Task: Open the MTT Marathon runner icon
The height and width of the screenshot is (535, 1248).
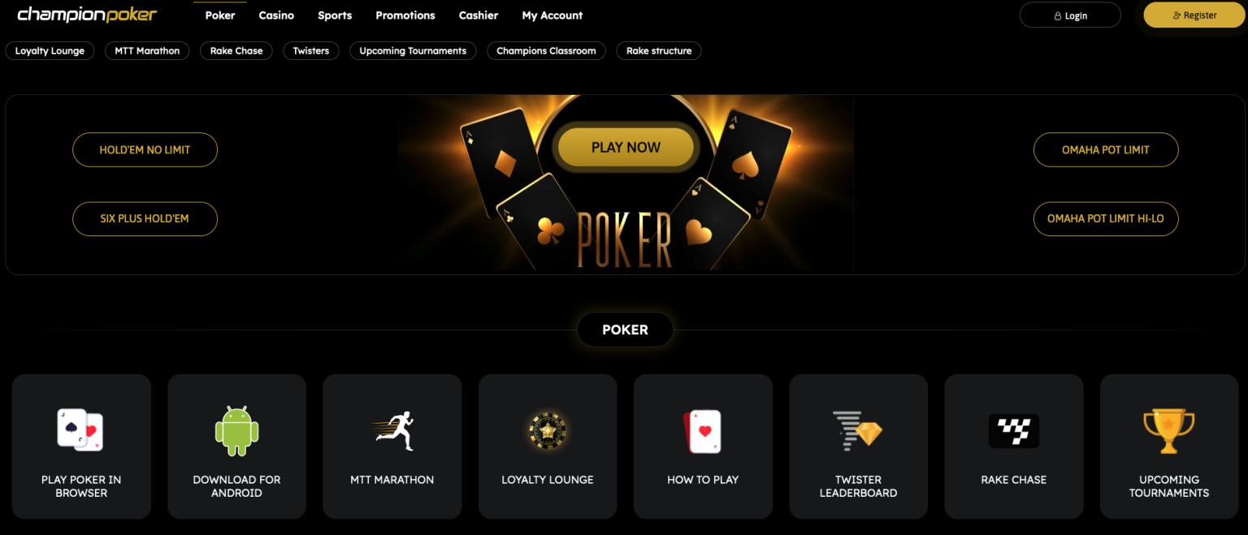Action: 392,430
